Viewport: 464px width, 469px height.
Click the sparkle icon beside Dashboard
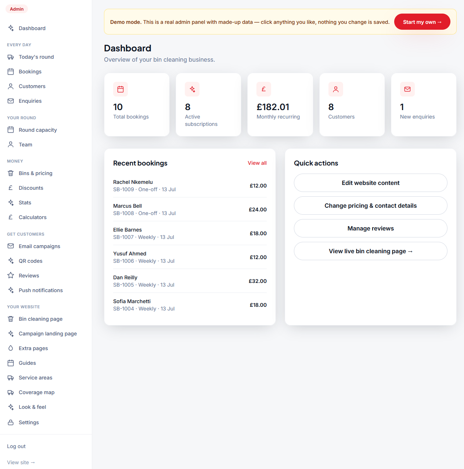point(11,28)
